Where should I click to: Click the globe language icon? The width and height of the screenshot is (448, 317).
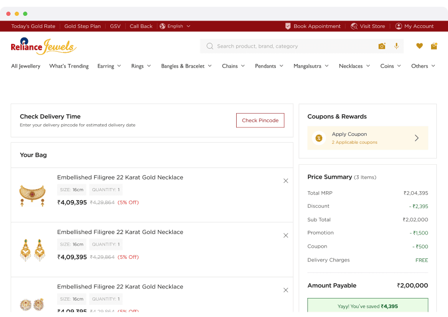163,26
